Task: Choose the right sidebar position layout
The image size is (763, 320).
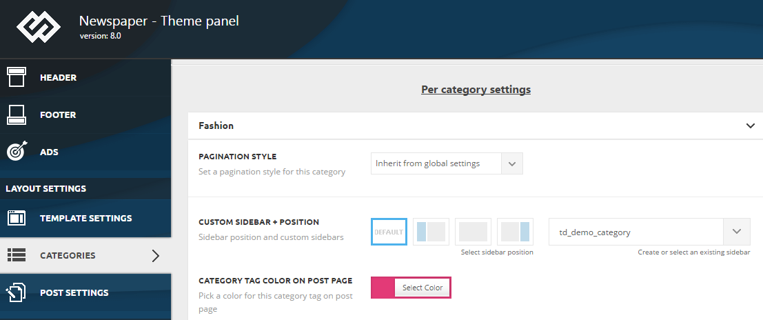Action: click(516, 232)
